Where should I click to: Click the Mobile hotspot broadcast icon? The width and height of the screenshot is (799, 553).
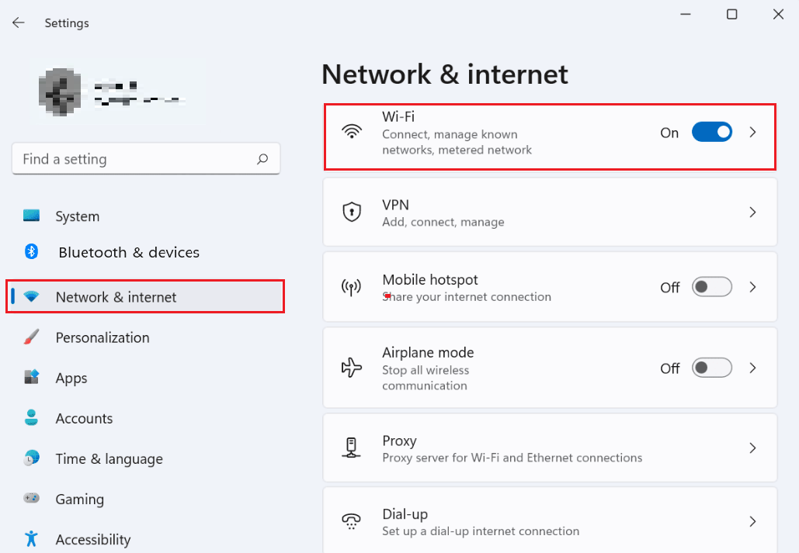coord(352,286)
